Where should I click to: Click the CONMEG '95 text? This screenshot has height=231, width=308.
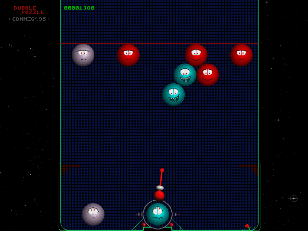click(x=29, y=19)
